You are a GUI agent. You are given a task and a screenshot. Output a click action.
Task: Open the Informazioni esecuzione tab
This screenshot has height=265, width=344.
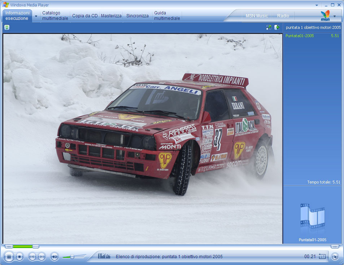point(17,16)
